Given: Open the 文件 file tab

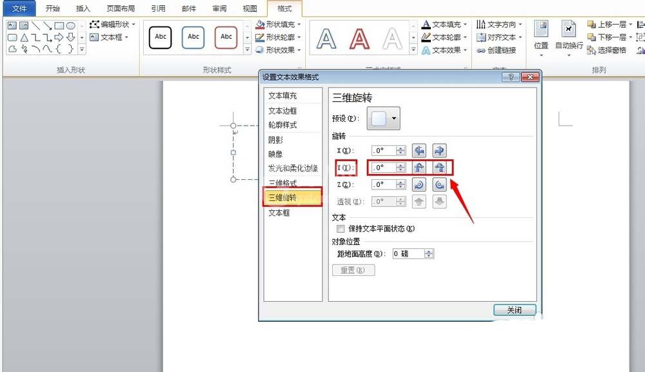Looking at the screenshot, I should pyautogui.click(x=19, y=8).
